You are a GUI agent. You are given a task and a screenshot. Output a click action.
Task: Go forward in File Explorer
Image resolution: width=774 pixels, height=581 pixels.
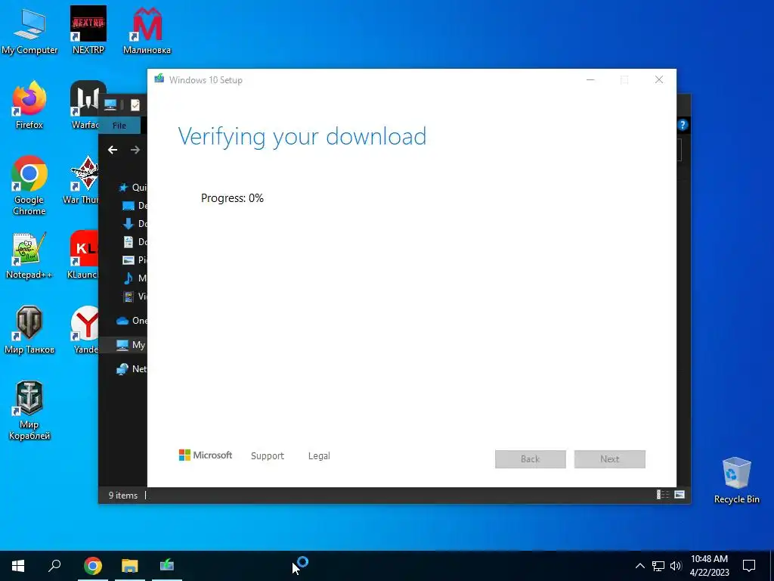coord(135,150)
